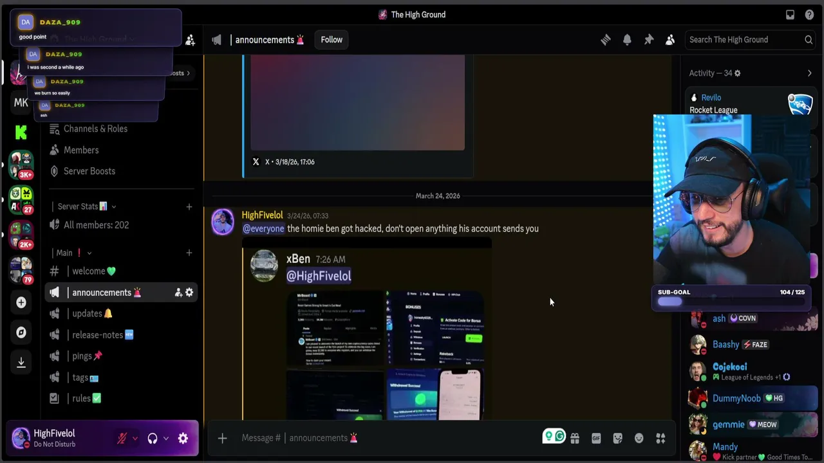The width and height of the screenshot is (824, 463).
Task: Click the @everyone mention
Action: point(263,228)
